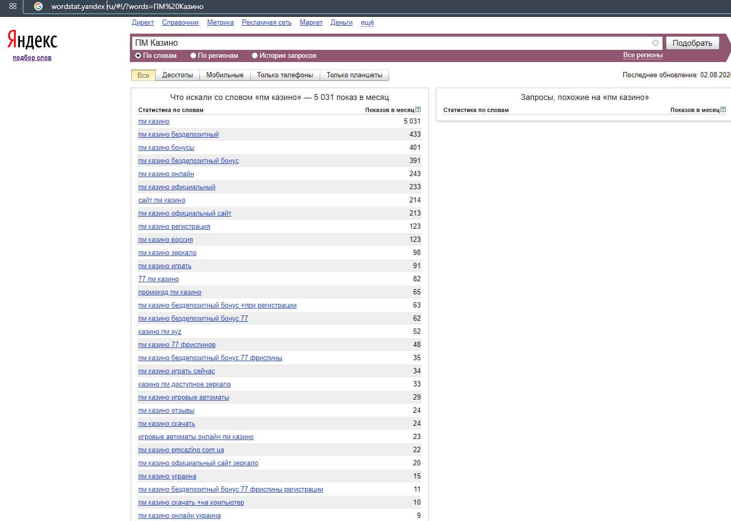Click the Google icon in the address bar

tap(38, 6)
